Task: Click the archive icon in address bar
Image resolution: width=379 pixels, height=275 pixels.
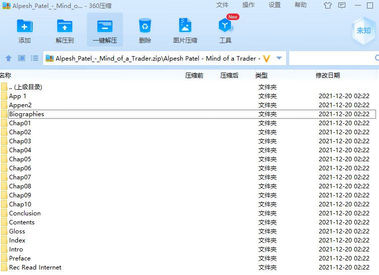Action: coord(50,59)
